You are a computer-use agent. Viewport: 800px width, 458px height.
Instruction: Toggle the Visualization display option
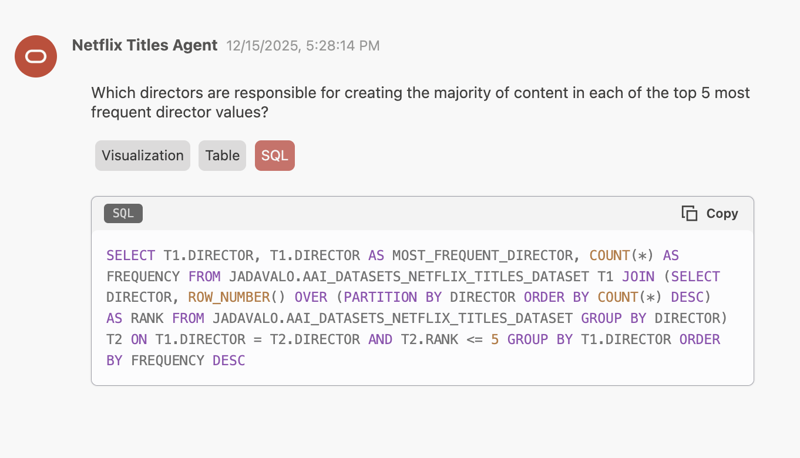pos(142,155)
